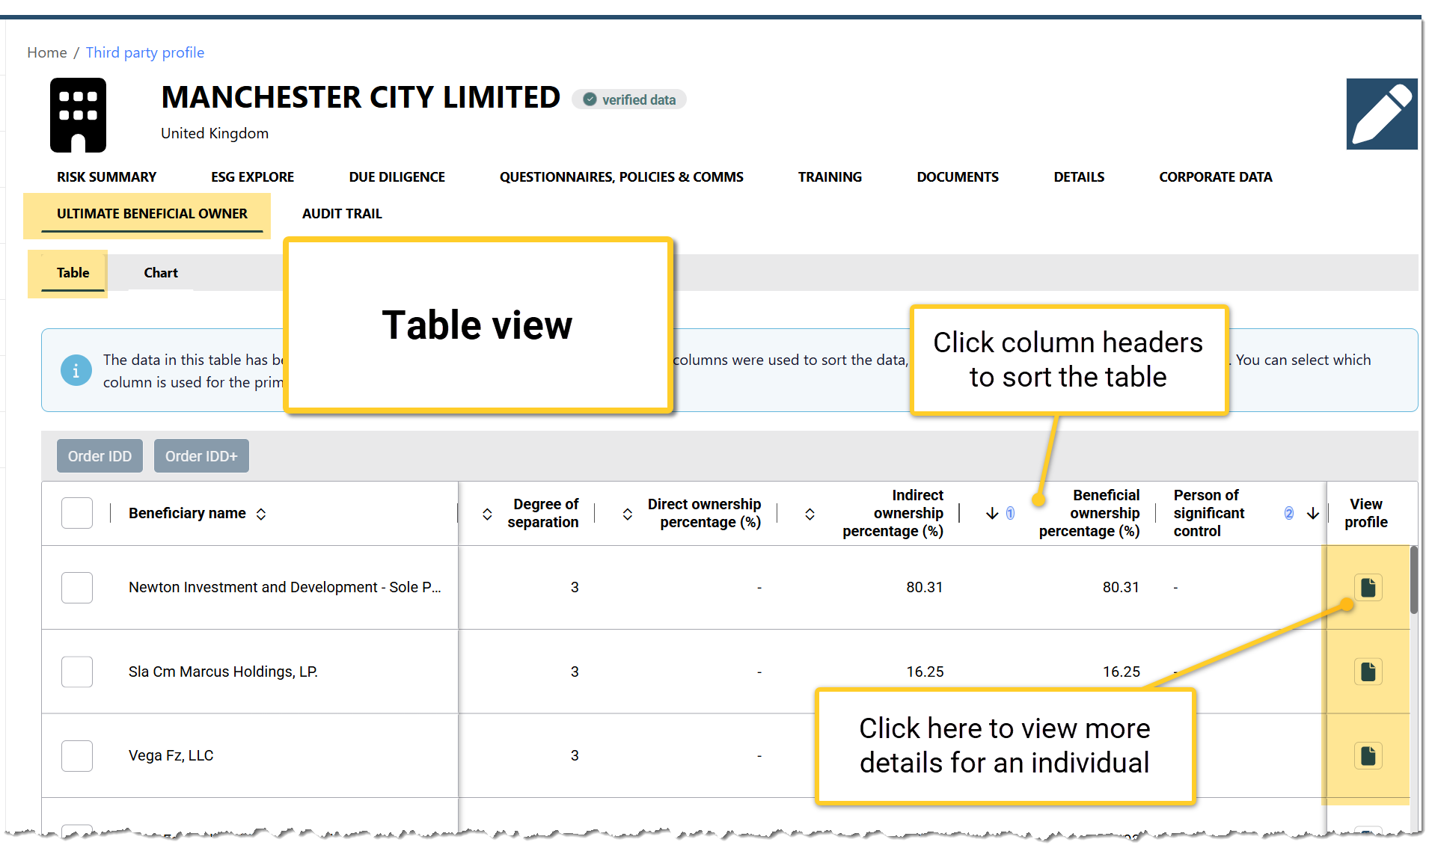Click the Newton Investment and Development name
This screenshot has height=851, width=1429.
285,588
